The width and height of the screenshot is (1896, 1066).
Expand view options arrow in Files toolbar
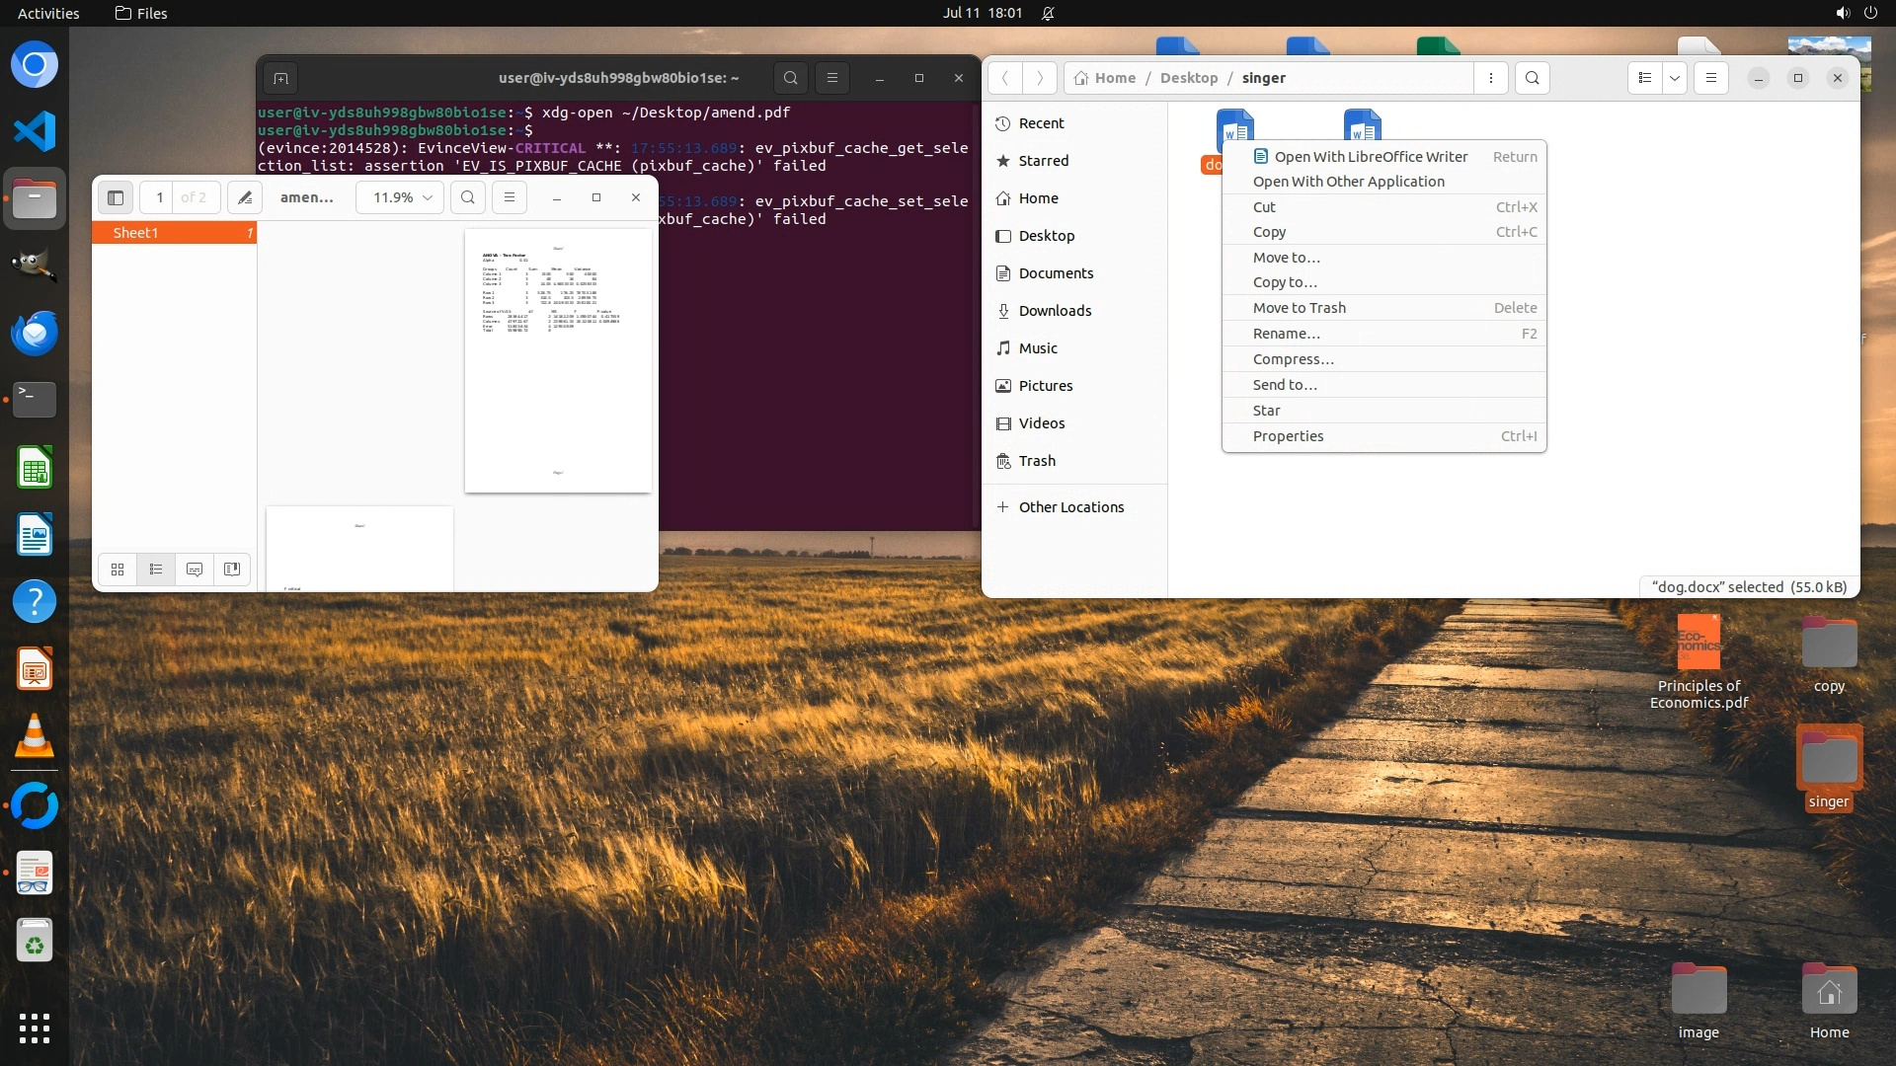[1675, 78]
